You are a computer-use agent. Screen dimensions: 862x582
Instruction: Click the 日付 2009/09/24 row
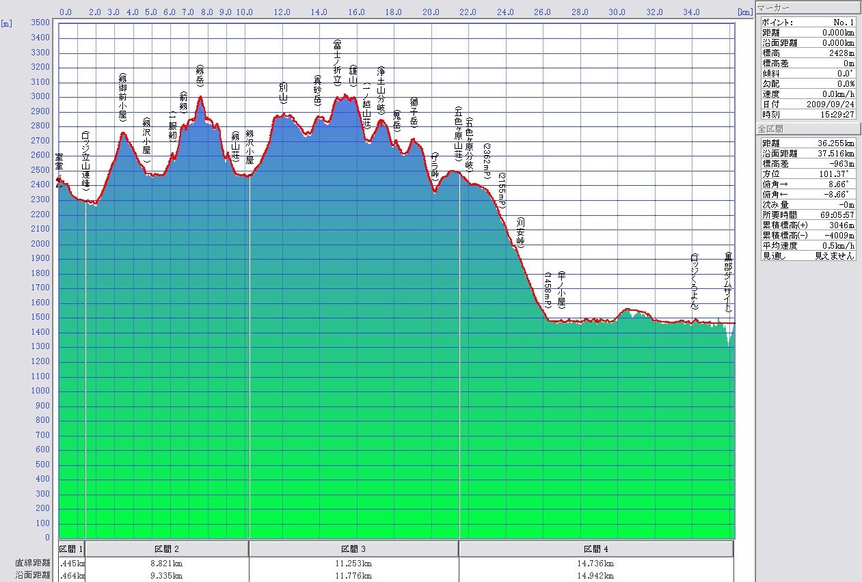808,104
